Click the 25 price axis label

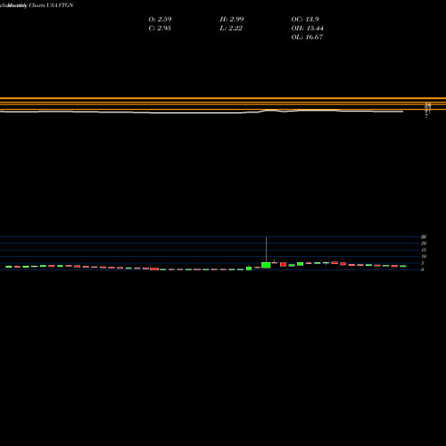click(424, 237)
